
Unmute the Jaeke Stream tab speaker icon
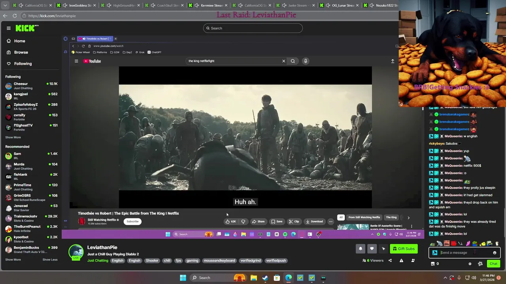pos(284,6)
